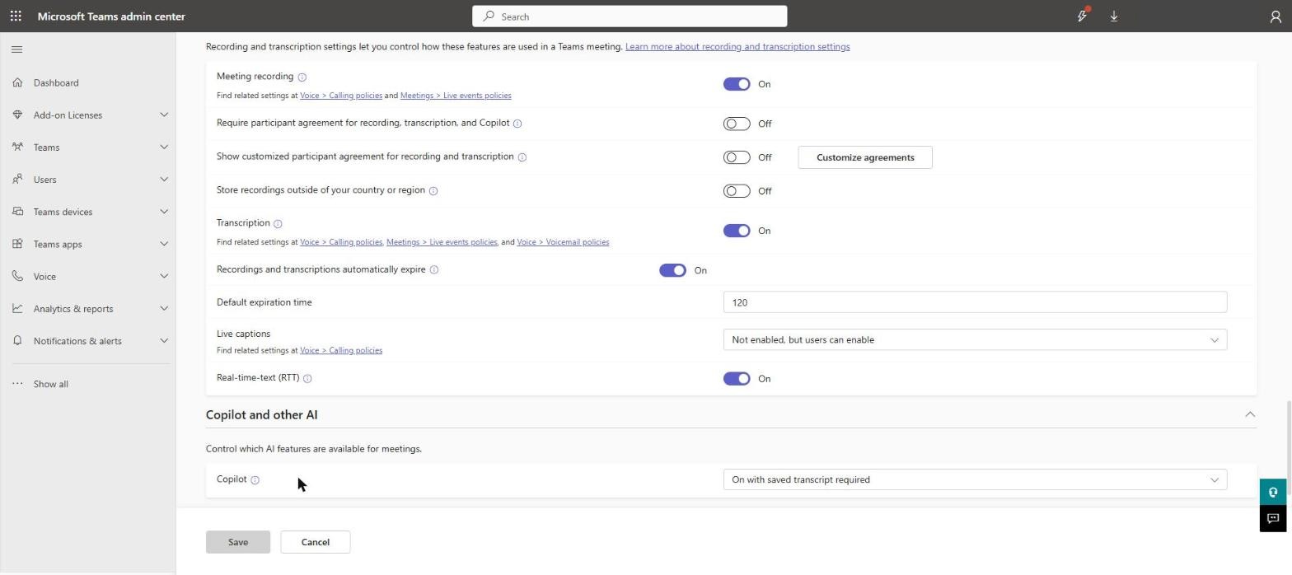This screenshot has height=575, width=1292.
Task: Open Voice > Voicemail policies link
Action: (563, 242)
